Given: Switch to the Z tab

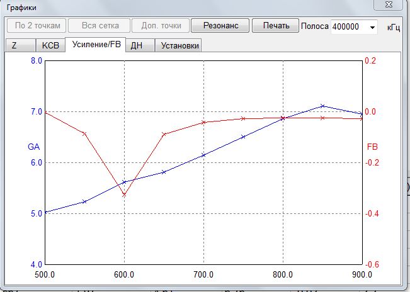Looking at the screenshot, I should [20, 45].
